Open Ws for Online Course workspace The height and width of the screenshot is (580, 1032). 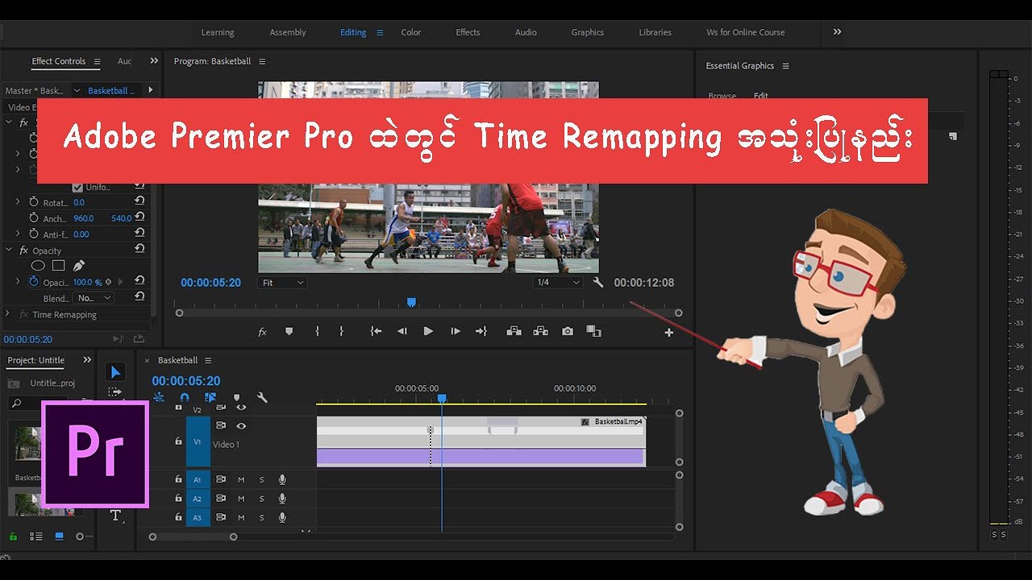click(x=746, y=32)
